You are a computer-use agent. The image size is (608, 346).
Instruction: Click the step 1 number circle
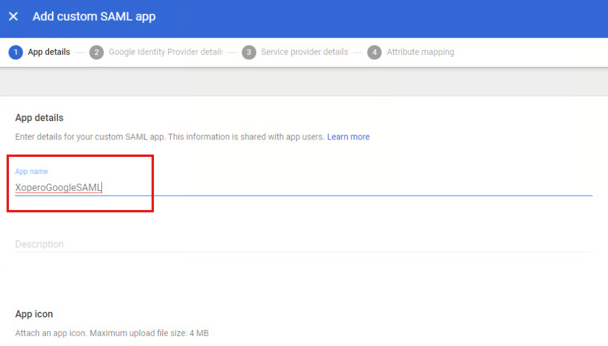(x=16, y=52)
